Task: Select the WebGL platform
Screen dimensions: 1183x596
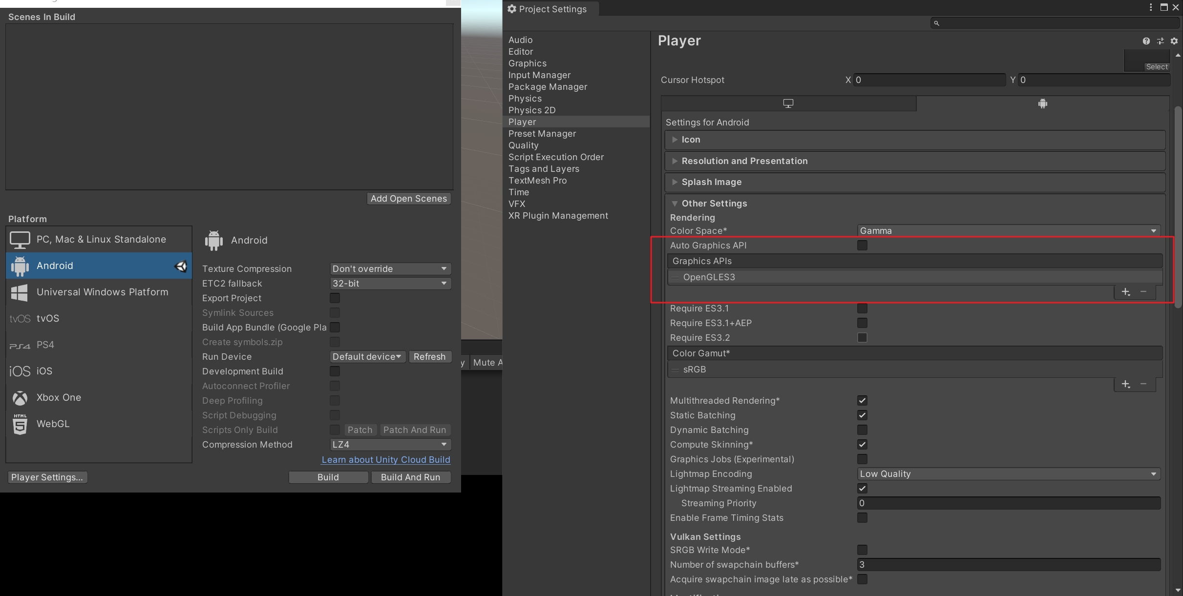Action: pyautogui.click(x=53, y=424)
